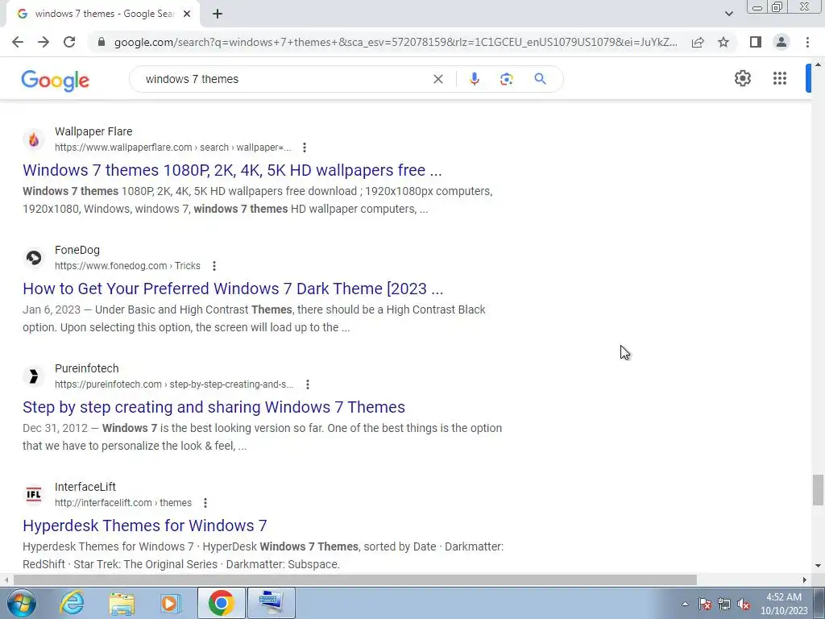Viewport: 825px width, 619px height.
Task: Open more options for Pureinfotech result
Action: (x=308, y=384)
